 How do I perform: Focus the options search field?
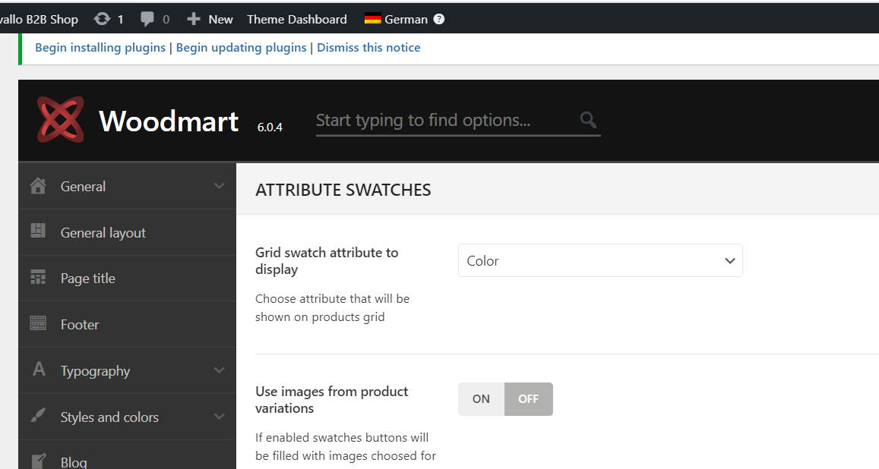pos(444,120)
